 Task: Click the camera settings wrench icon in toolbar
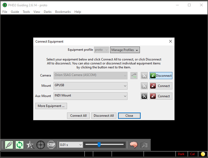click(x=144, y=145)
